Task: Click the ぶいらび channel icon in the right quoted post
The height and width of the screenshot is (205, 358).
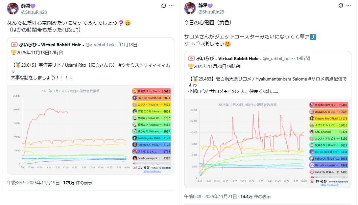Action: tap(191, 58)
